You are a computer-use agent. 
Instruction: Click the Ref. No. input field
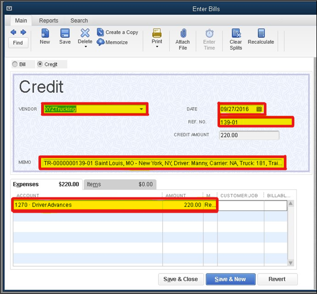(255, 122)
